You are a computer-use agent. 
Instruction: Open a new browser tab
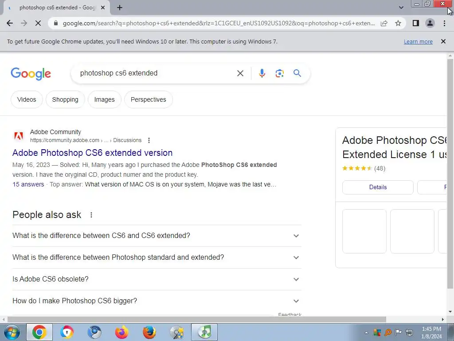pos(120,8)
